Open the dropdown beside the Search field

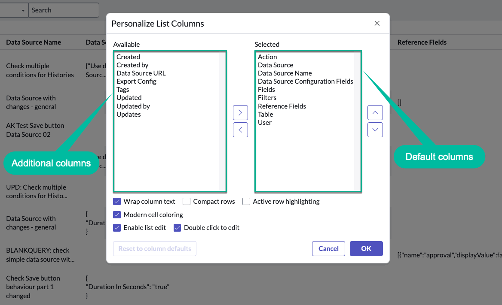point(23,10)
